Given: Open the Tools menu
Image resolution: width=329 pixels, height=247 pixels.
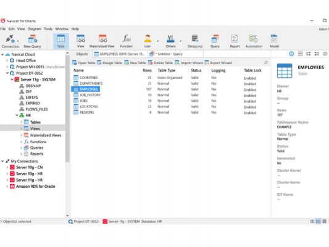Looking at the screenshot, I should [48, 29].
